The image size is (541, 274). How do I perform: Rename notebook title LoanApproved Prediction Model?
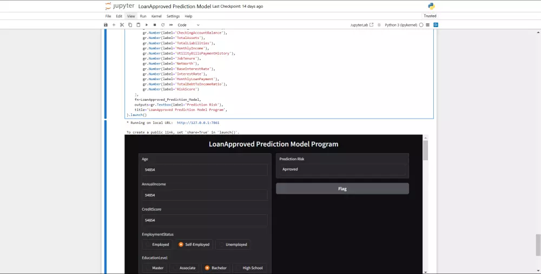175,6
